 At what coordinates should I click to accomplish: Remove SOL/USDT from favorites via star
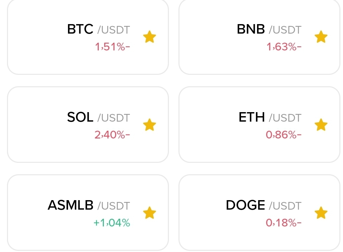click(150, 125)
